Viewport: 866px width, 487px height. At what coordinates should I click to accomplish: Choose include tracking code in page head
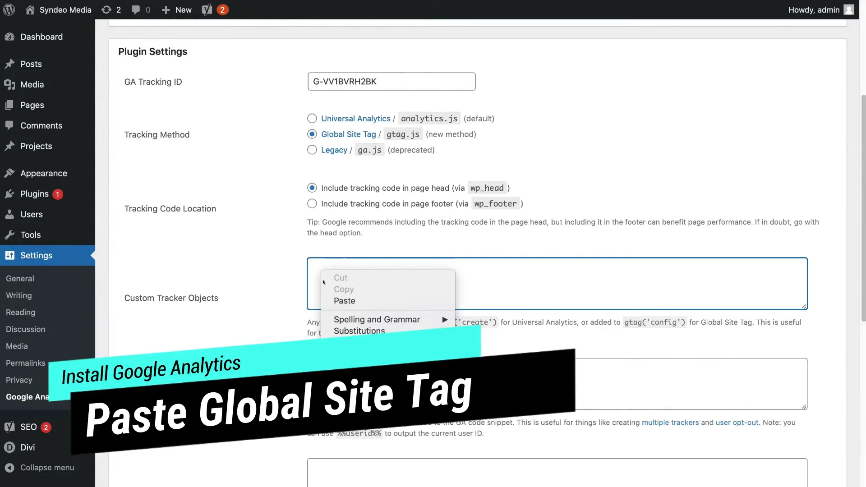click(312, 188)
